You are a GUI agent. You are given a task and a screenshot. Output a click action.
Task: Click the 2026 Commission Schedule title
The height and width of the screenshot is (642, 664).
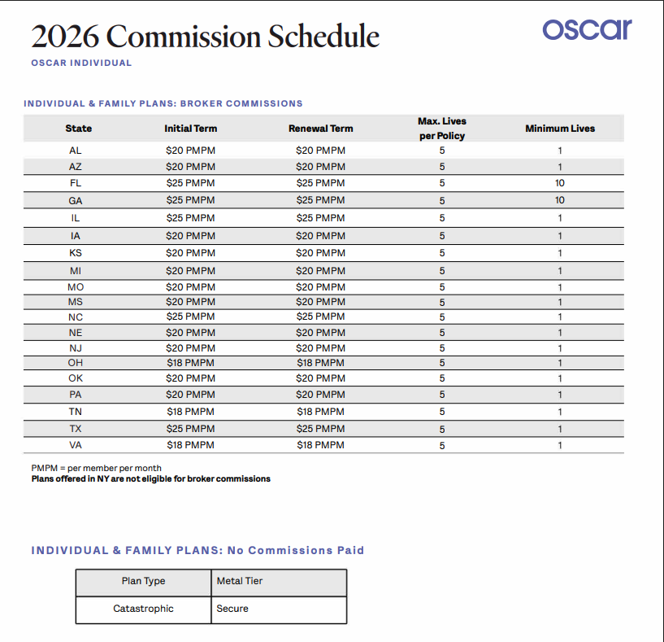coord(205,36)
